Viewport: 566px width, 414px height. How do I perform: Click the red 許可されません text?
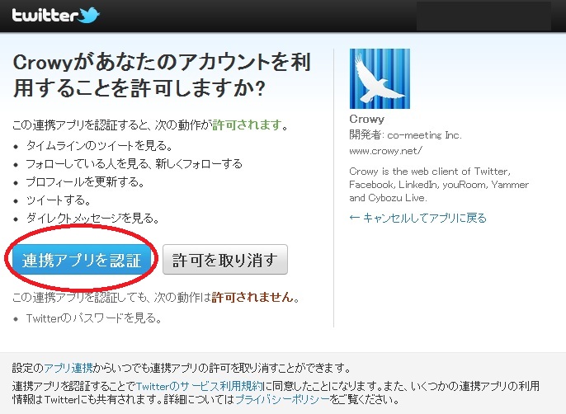(252, 297)
